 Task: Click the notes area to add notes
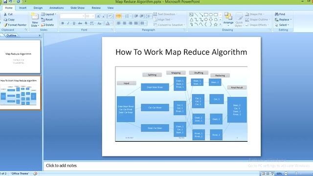click(178, 166)
